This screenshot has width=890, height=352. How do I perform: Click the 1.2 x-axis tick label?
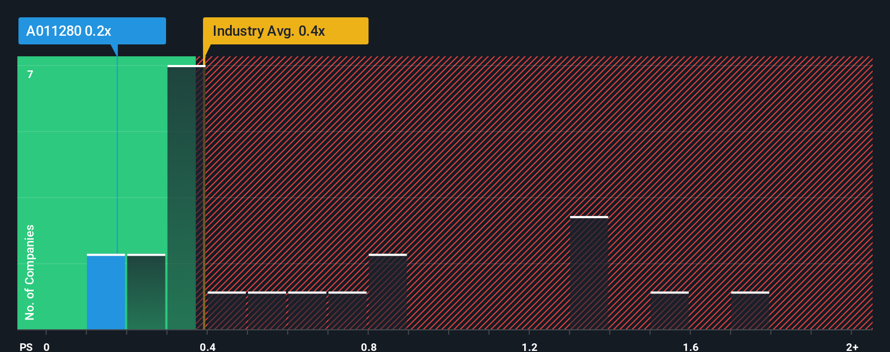(x=530, y=347)
